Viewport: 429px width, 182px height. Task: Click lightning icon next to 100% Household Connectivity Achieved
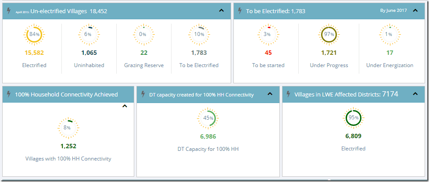coord(9,94)
